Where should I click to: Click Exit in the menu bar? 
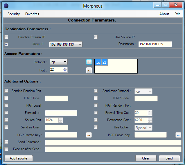[177, 14]
